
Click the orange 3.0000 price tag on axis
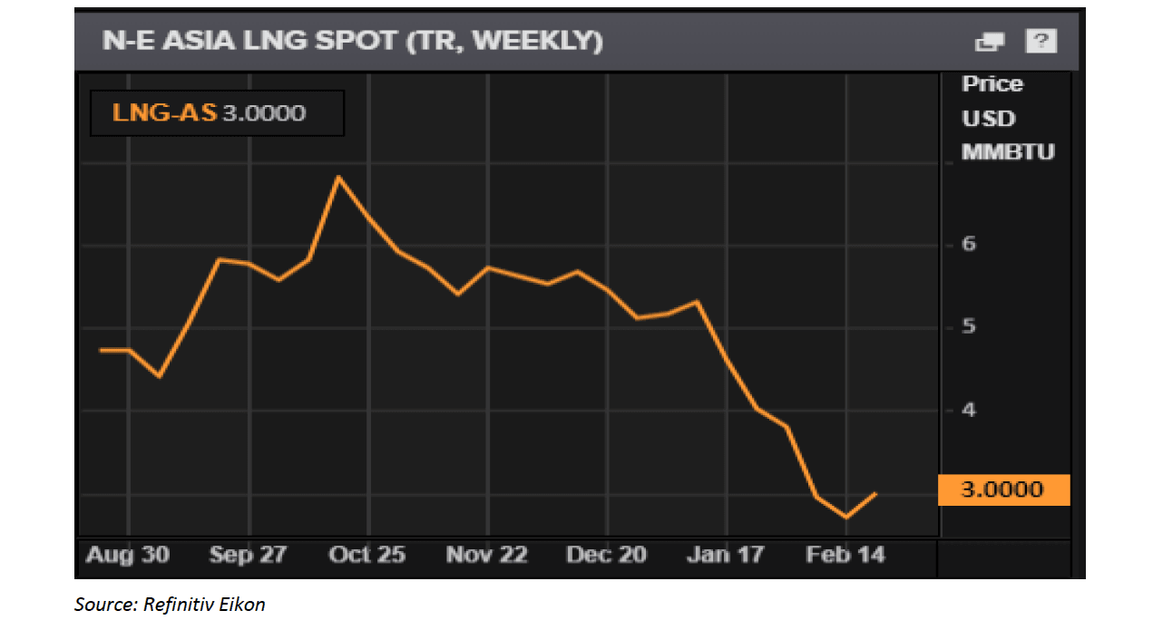coord(1002,490)
